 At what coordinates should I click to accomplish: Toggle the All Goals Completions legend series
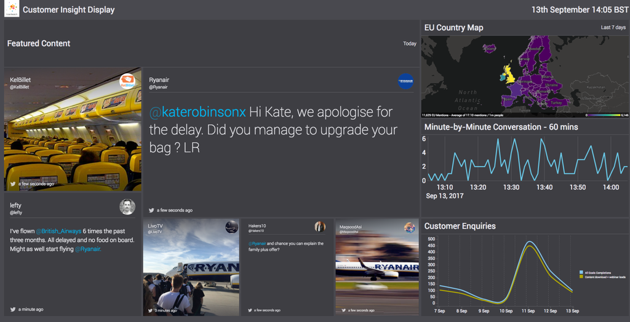point(581,272)
